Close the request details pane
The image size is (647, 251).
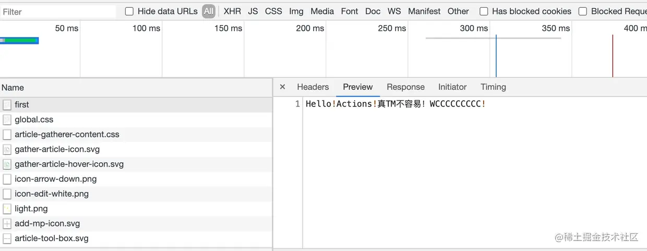pos(282,87)
